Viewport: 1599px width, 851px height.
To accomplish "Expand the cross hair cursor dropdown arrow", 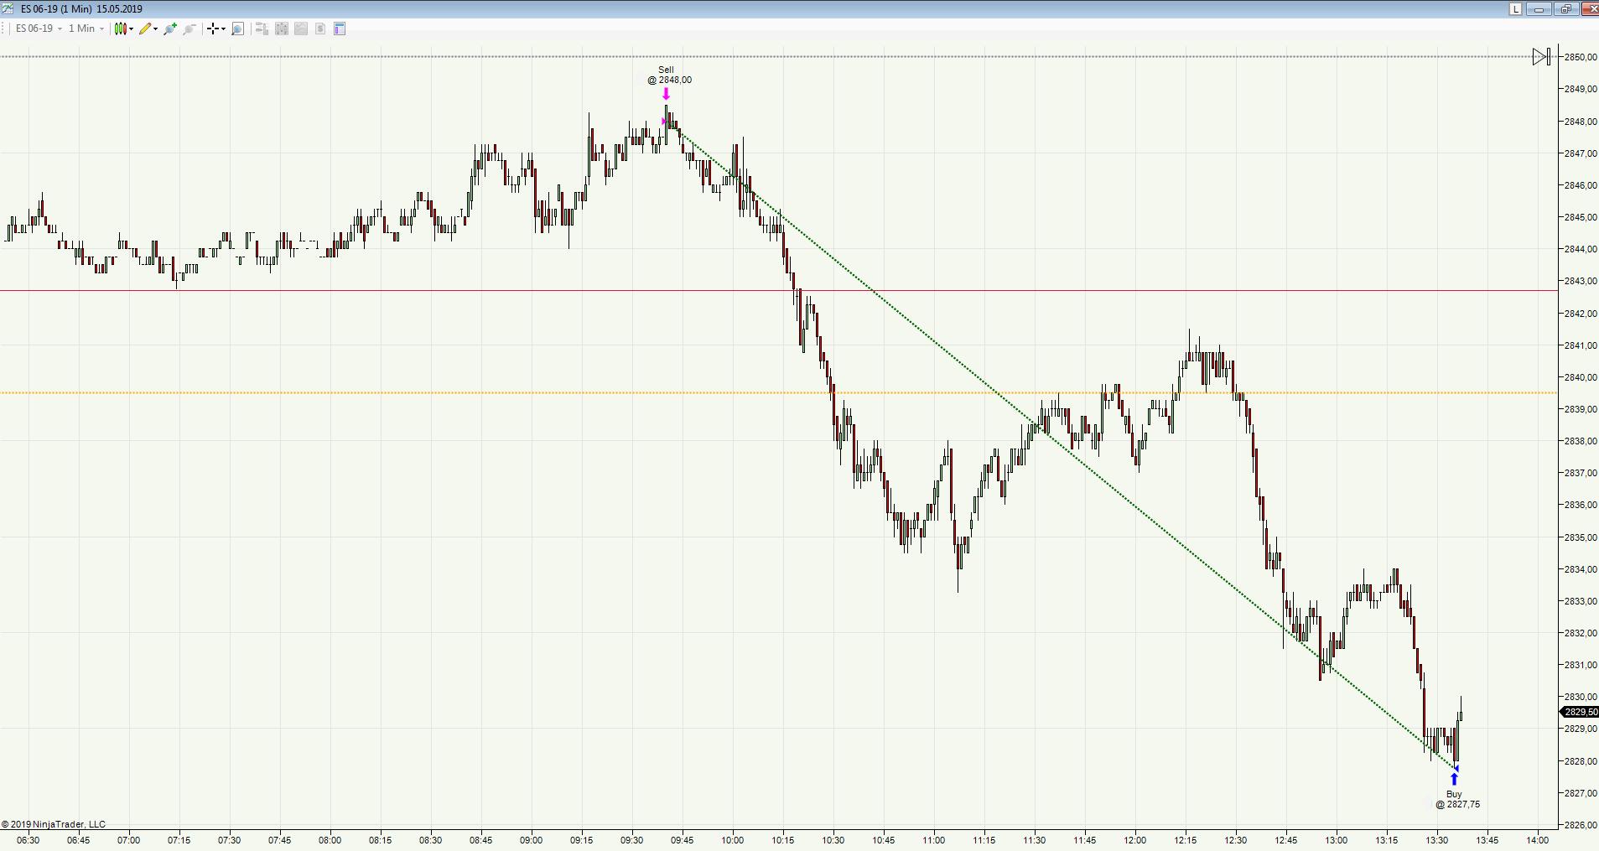I will pyautogui.click(x=224, y=29).
